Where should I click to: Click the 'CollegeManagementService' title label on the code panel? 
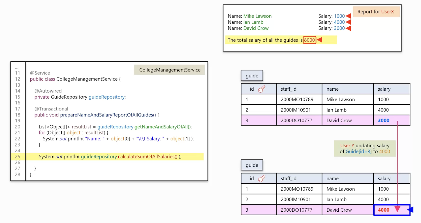pos(170,70)
